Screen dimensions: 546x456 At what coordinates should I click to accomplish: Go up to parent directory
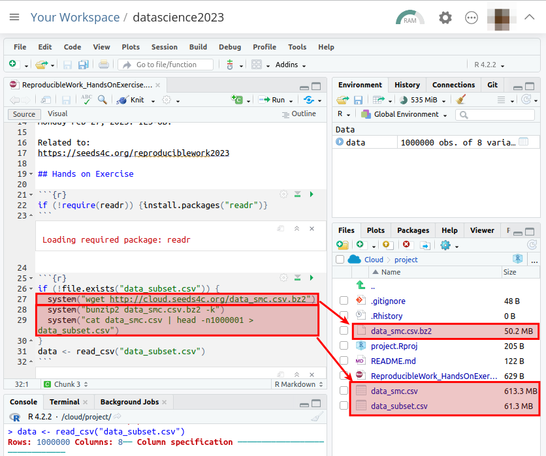coord(361,286)
